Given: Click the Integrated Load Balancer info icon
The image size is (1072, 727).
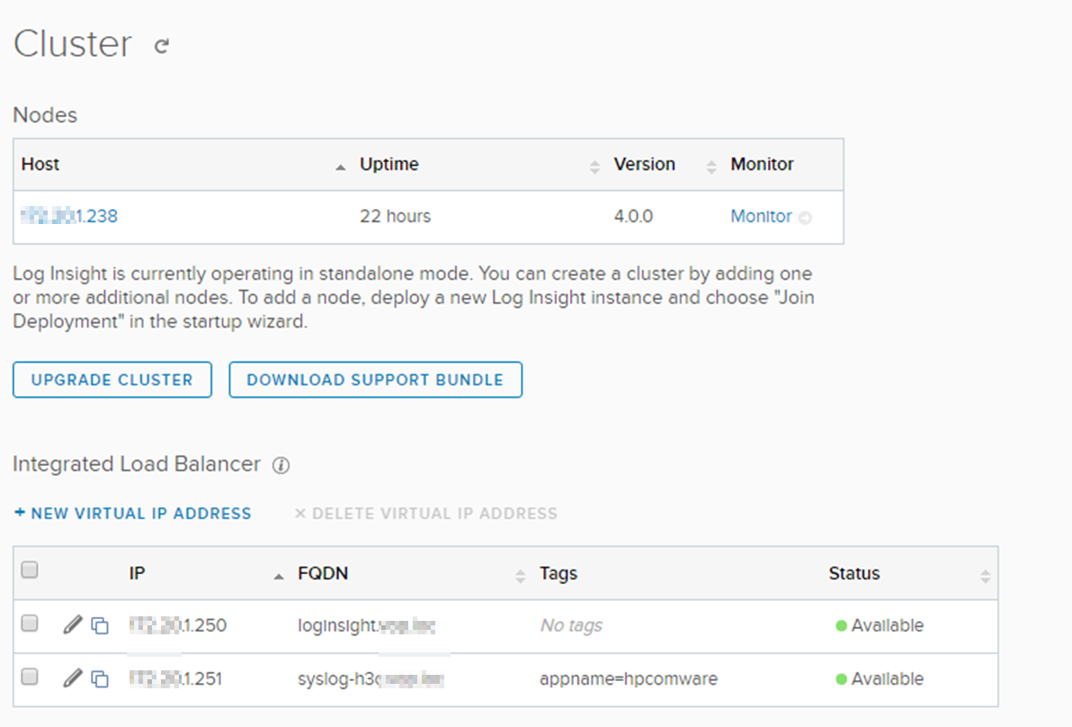Looking at the screenshot, I should coord(281,465).
